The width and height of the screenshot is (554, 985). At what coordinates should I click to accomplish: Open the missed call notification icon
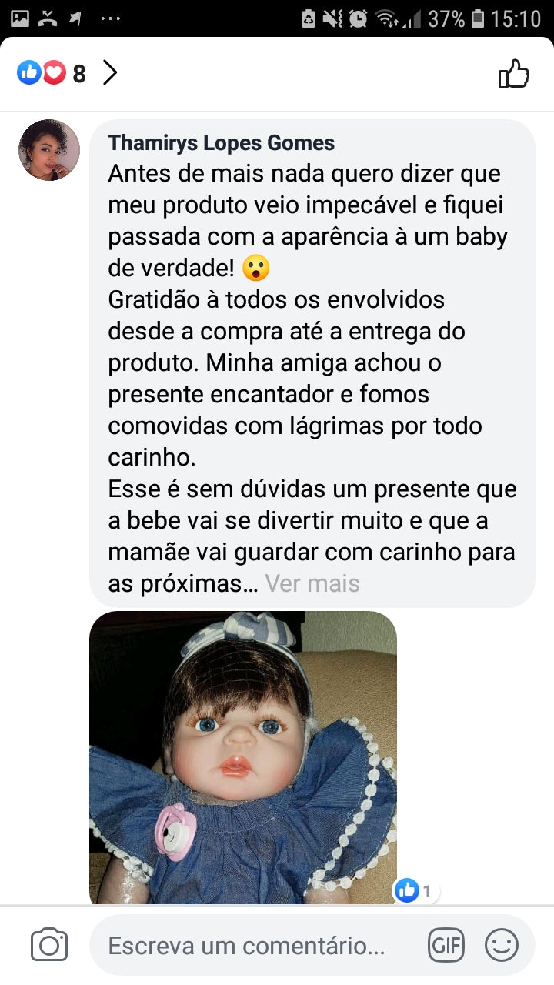[x=48, y=18]
